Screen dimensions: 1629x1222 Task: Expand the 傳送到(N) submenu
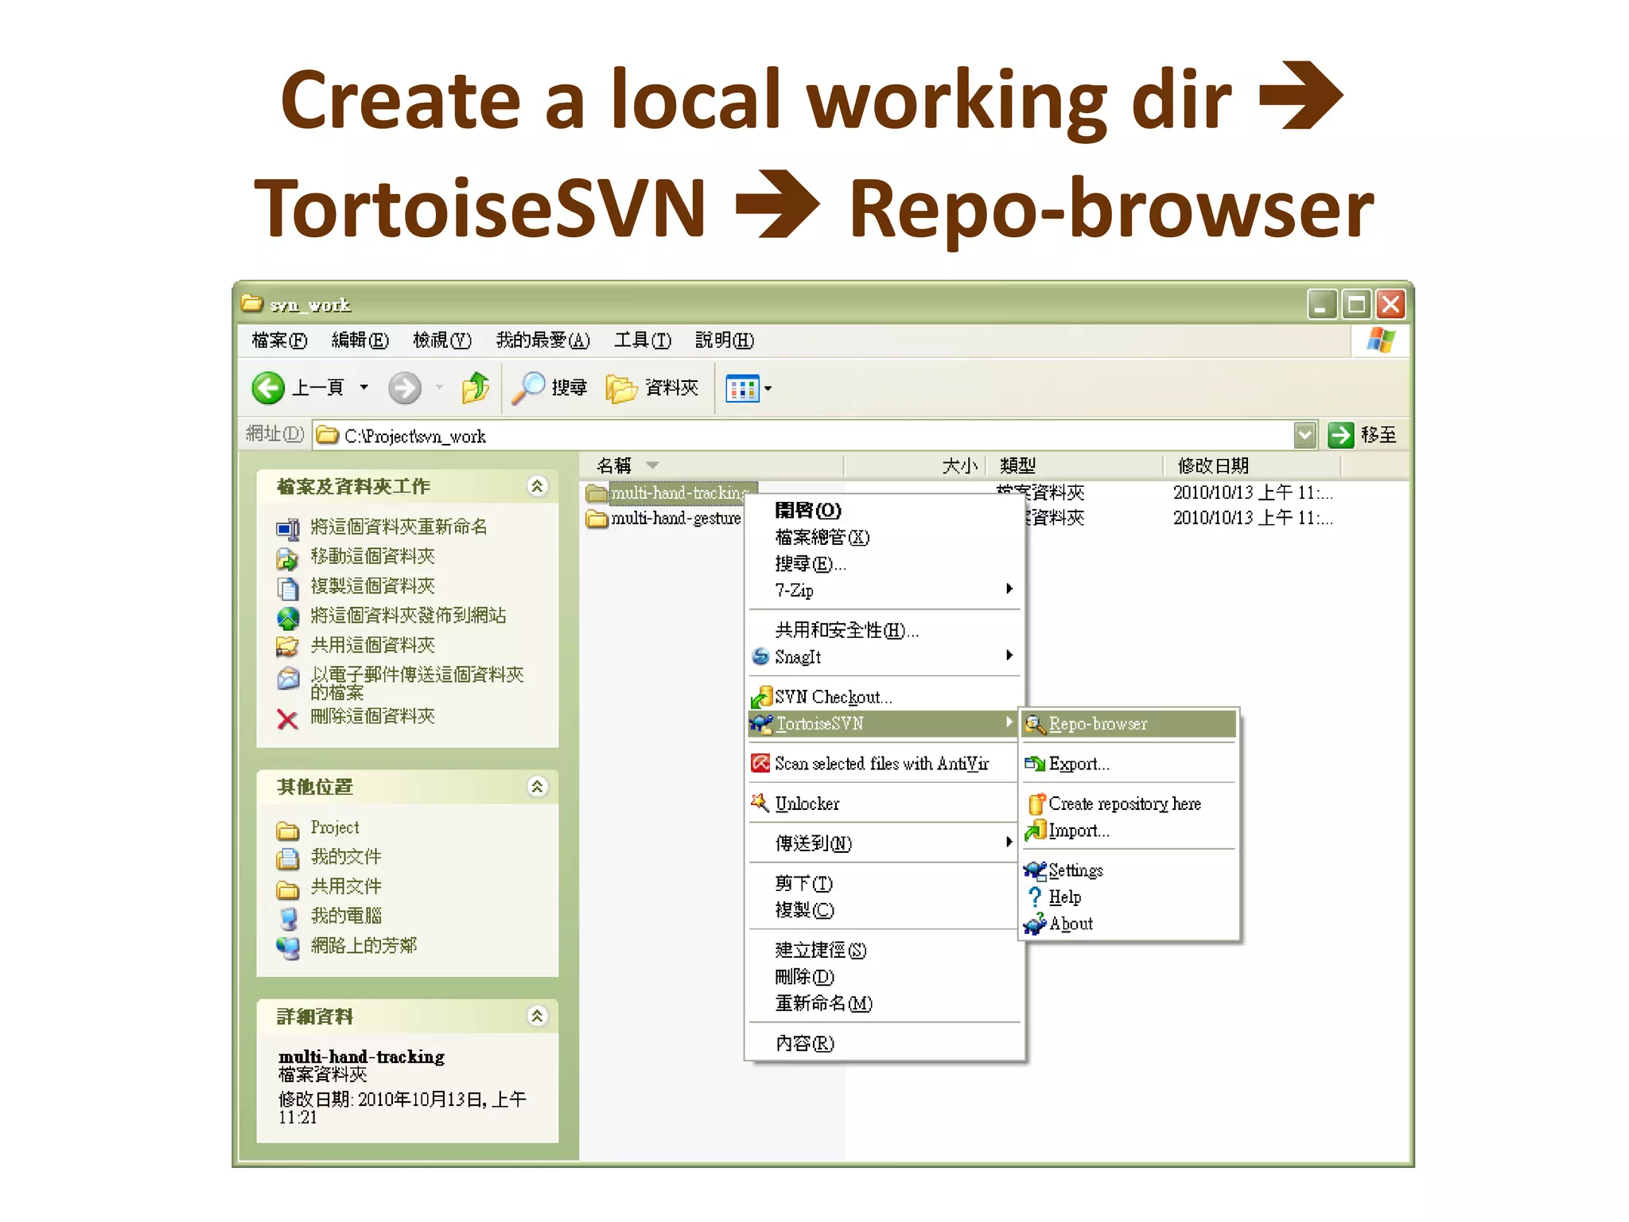[x=1009, y=842]
